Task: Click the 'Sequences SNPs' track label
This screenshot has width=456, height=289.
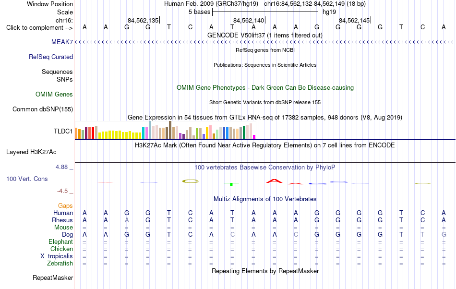Action: (x=57, y=75)
